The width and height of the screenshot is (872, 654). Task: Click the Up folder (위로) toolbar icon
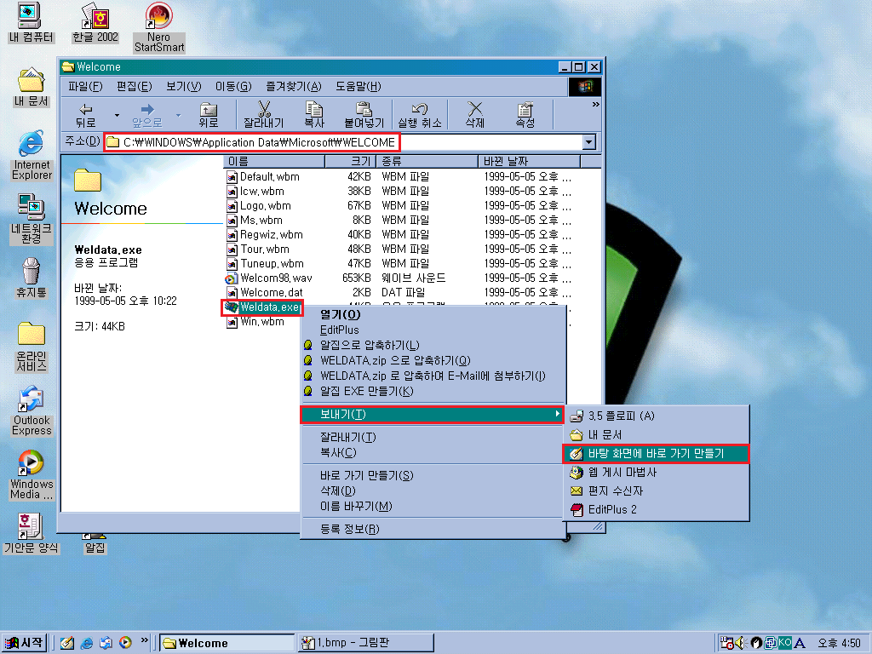pos(209,114)
